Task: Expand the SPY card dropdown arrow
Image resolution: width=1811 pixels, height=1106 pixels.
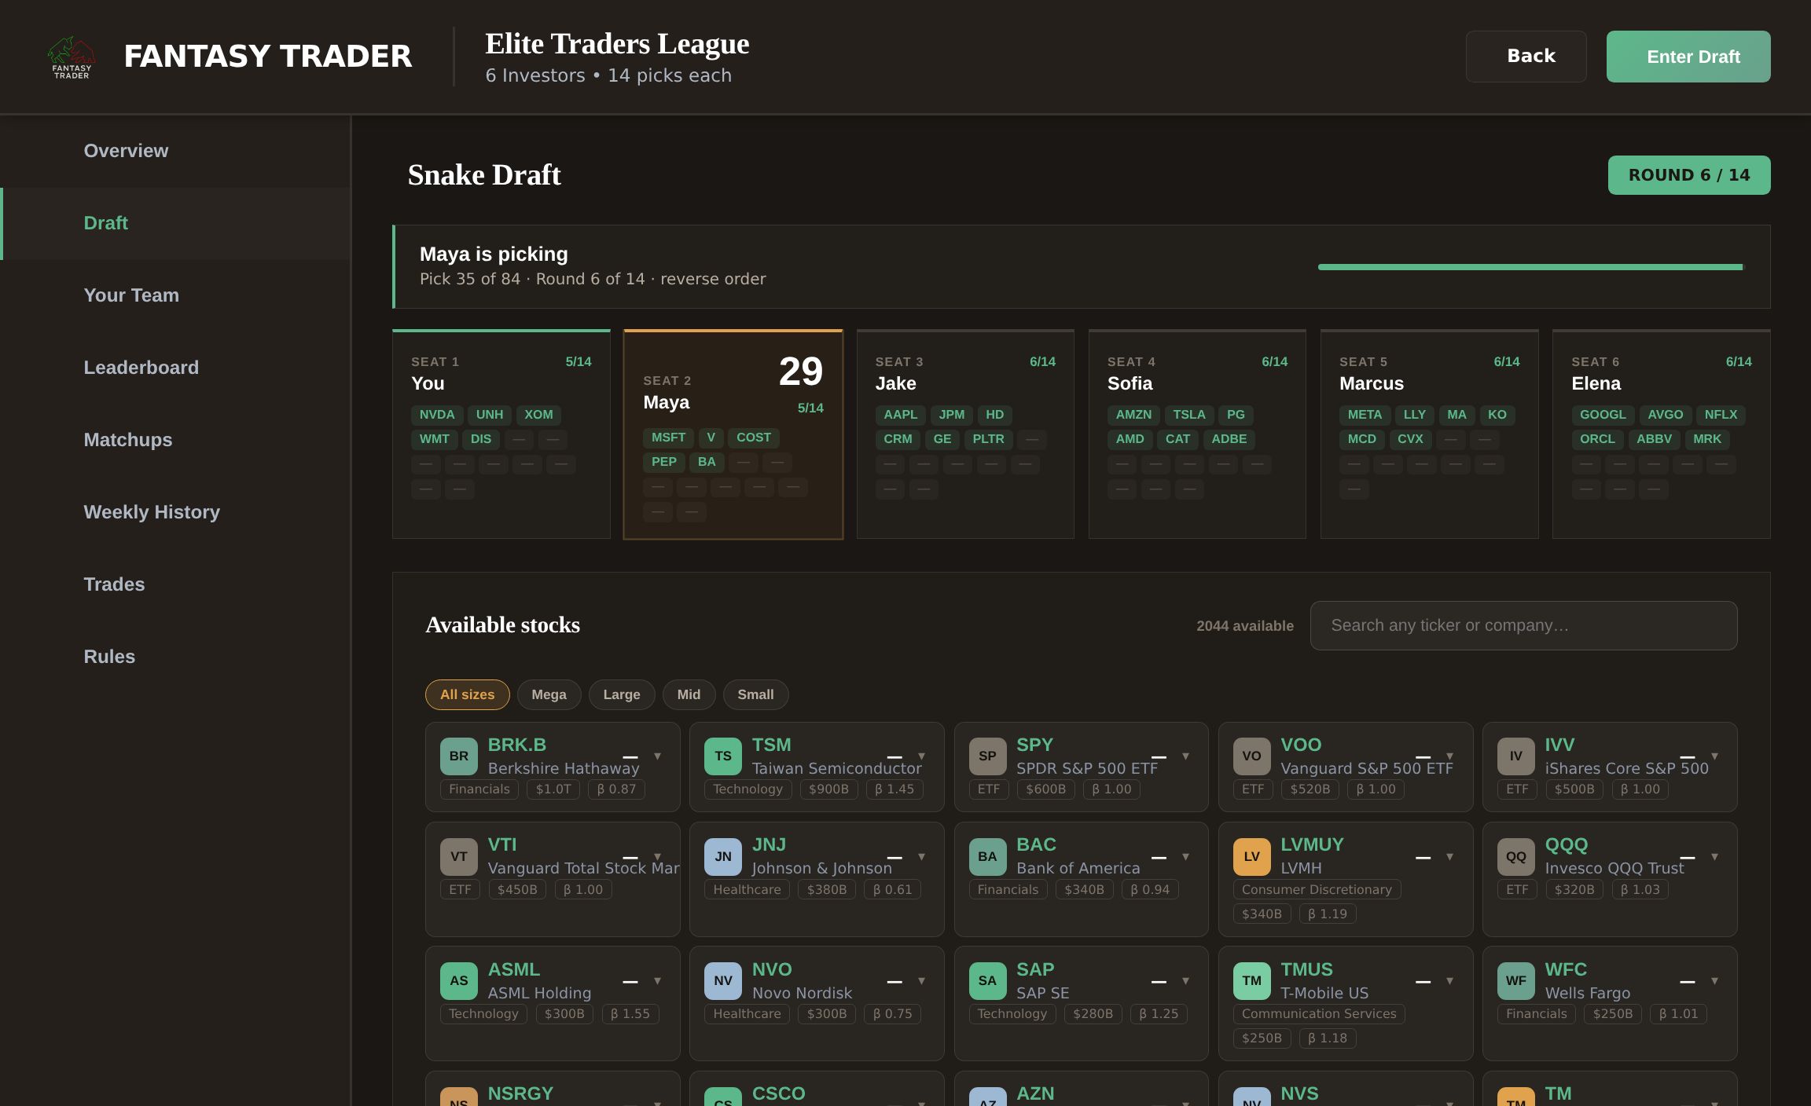Action: (1186, 756)
